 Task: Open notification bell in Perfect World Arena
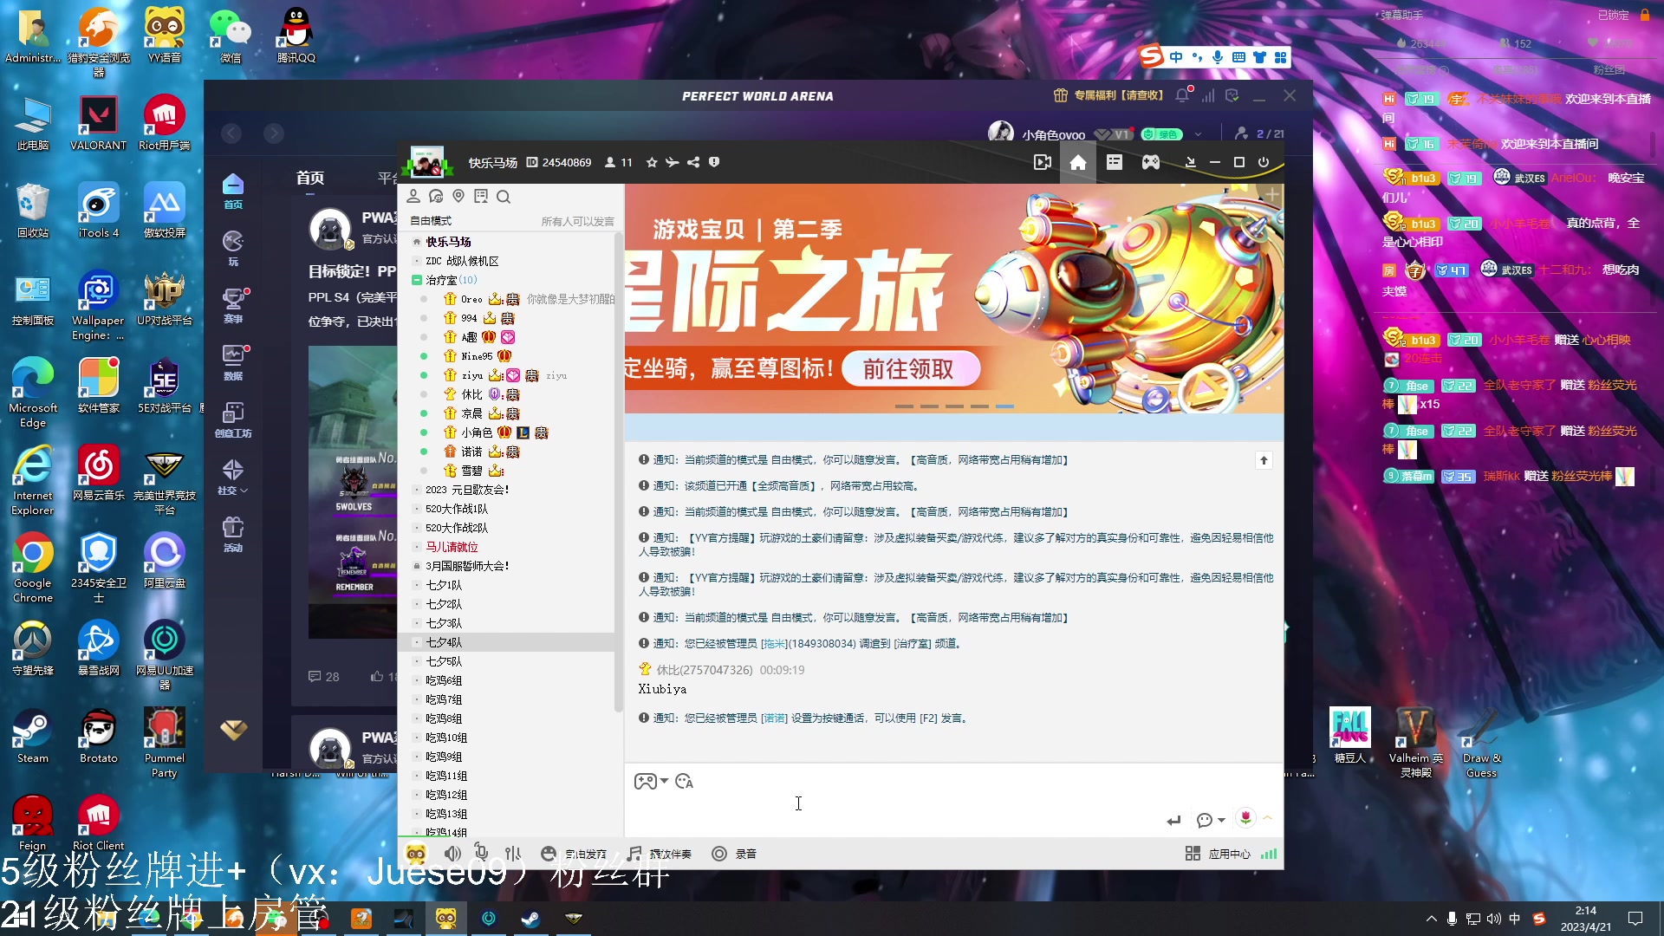click(x=1183, y=95)
